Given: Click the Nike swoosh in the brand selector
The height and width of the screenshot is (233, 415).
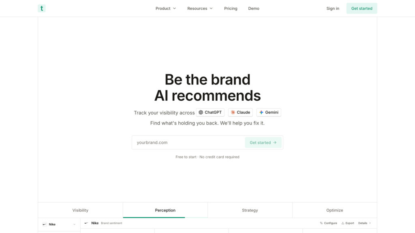Looking at the screenshot, I should pos(45,225).
